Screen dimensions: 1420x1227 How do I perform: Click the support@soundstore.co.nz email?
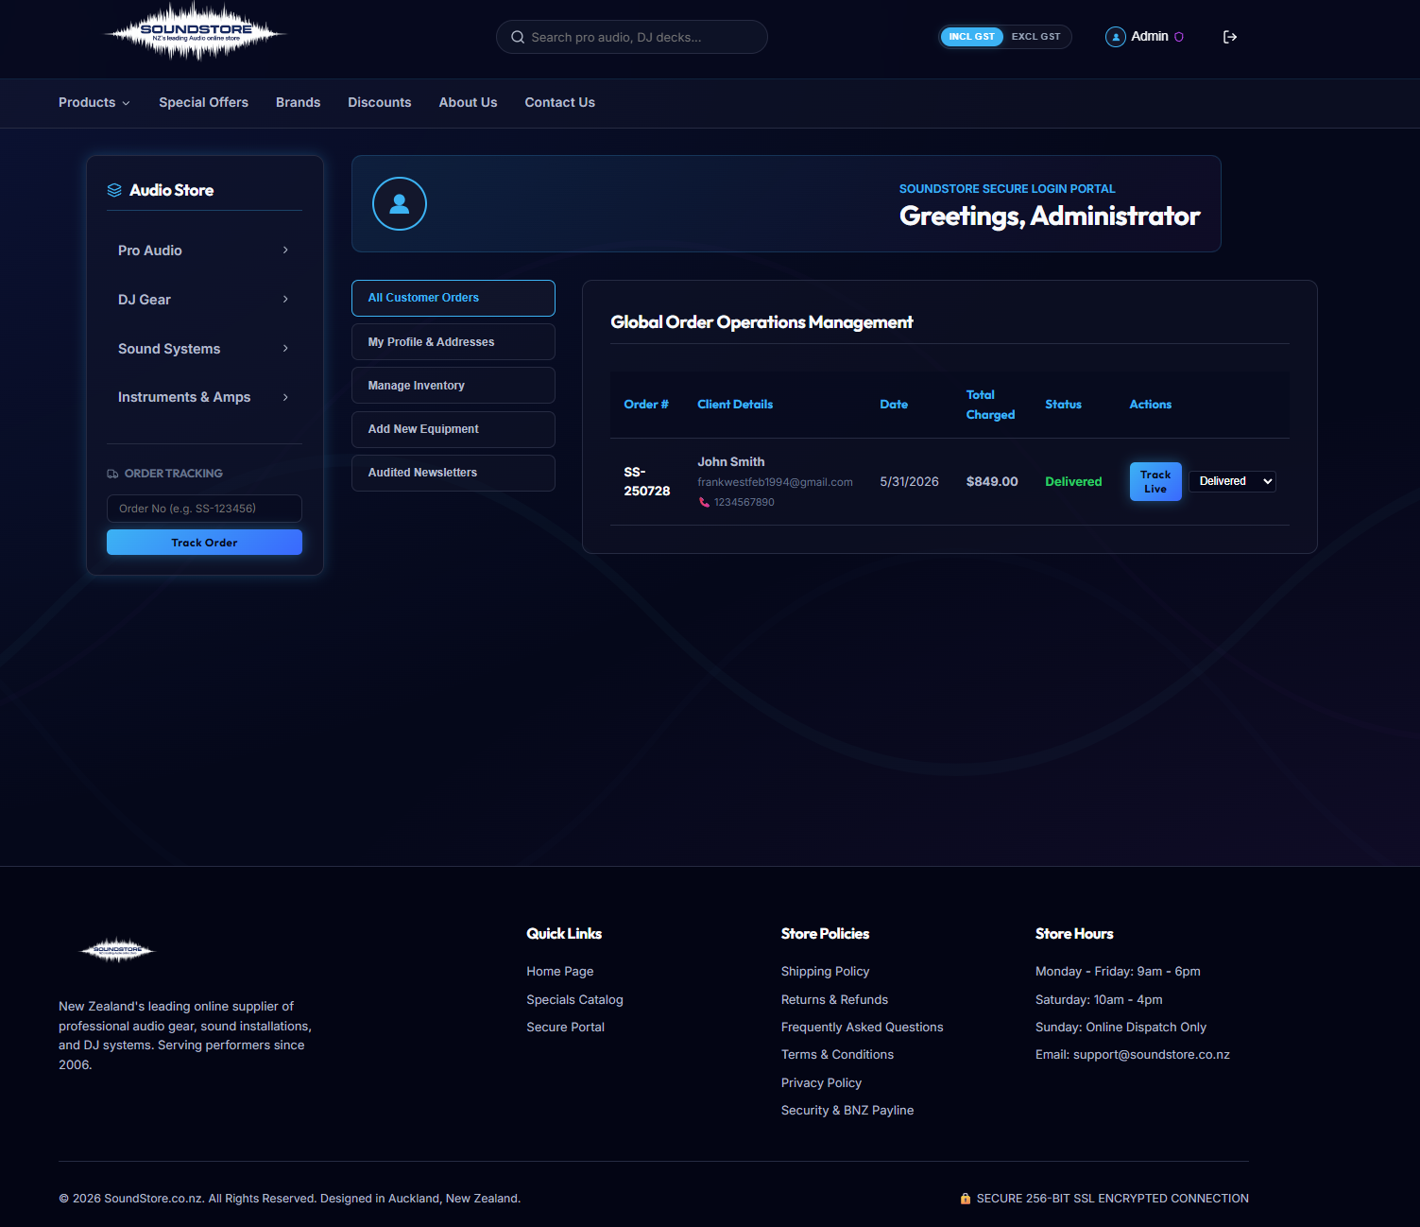point(1152,1055)
